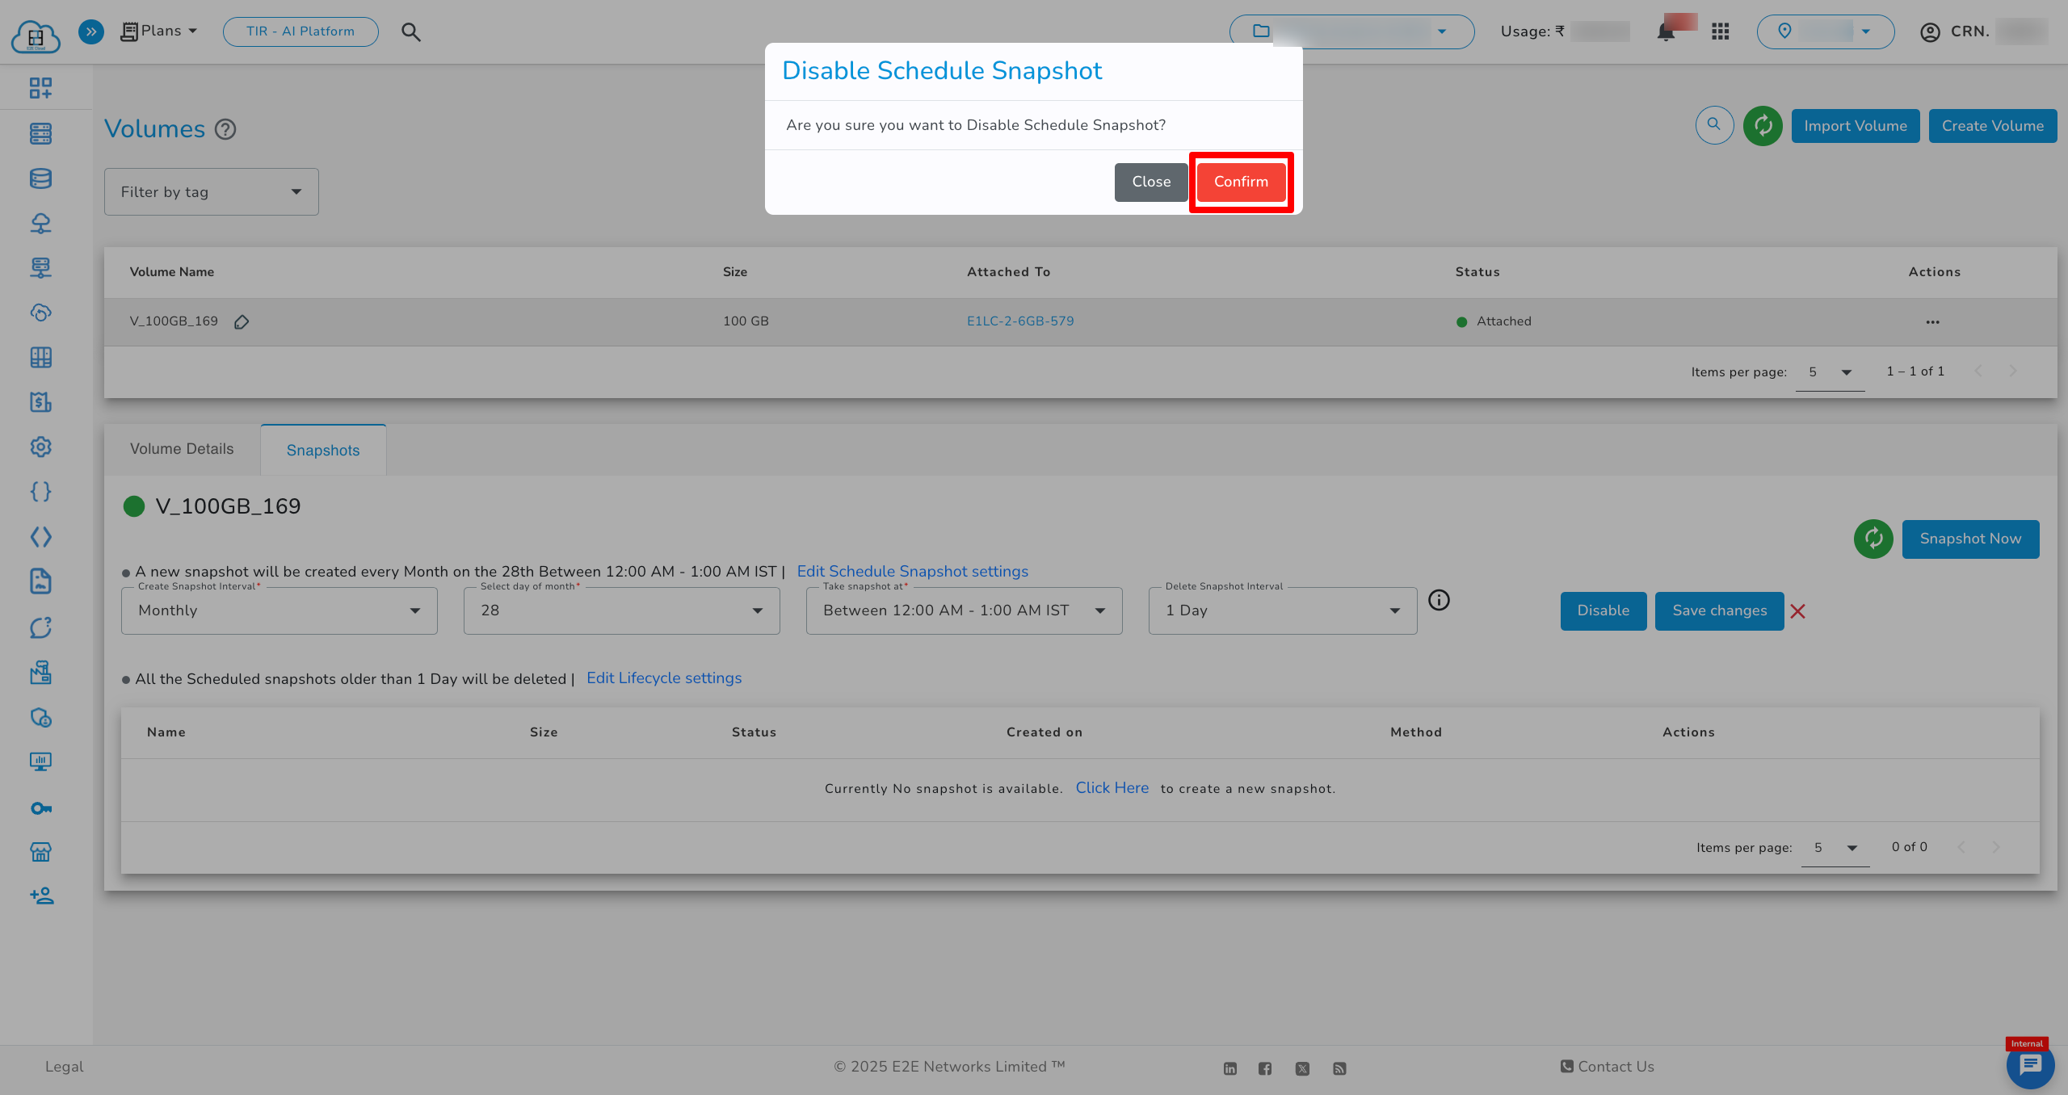Click the E1LC-2-6GB-579 attached node link
Screen dimensions: 2068x1095
pos(1020,321)
